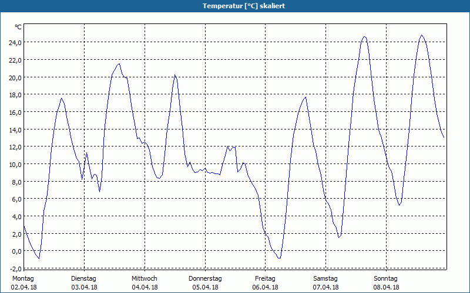
Task: Click the Sonntag 08.04.18 date label
Action: 386,283
